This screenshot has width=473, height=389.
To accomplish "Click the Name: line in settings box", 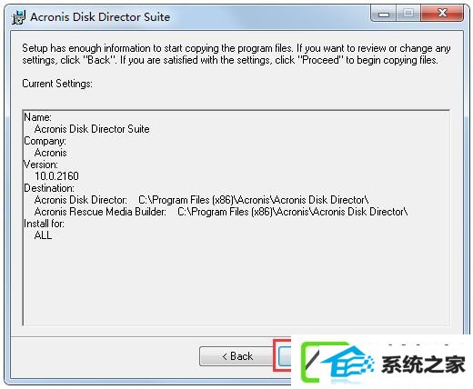I will tap(37, 117).
